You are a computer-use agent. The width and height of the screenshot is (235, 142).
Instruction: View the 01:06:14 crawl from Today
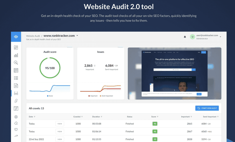(60, 131)
